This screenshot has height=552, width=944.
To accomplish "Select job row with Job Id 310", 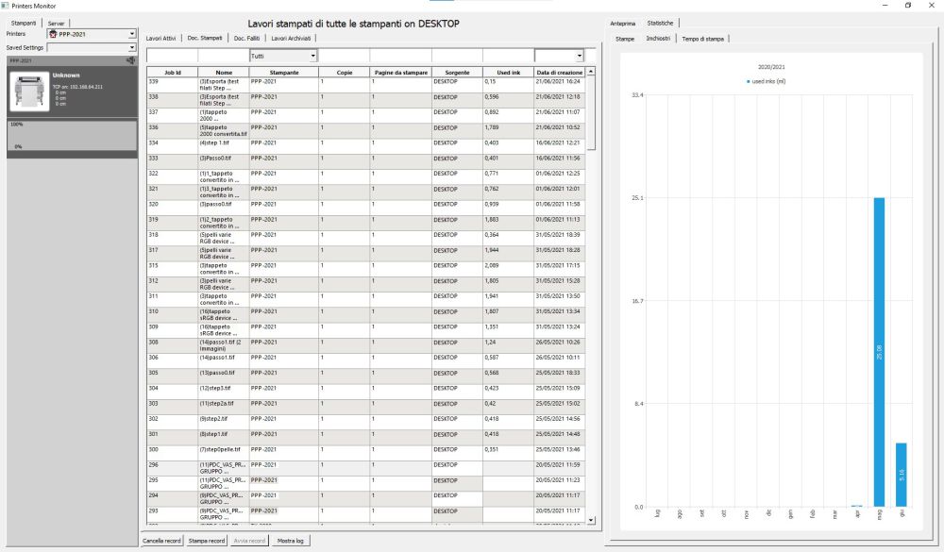I will click(365, 314).
